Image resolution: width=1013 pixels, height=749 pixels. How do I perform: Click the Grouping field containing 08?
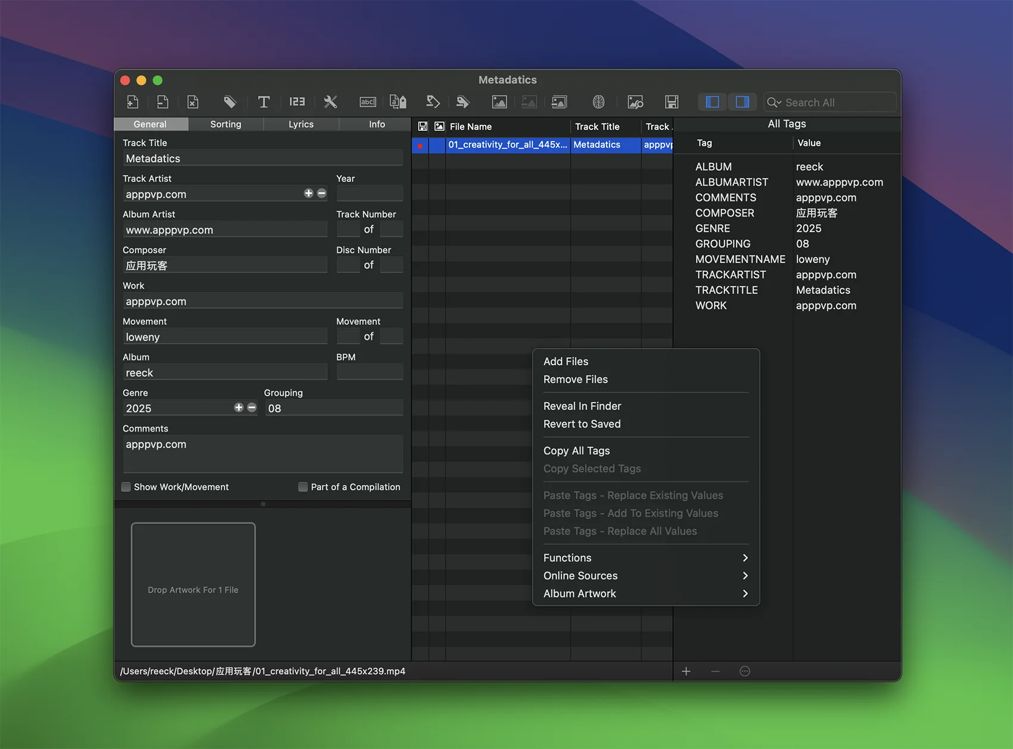point(334,408)
